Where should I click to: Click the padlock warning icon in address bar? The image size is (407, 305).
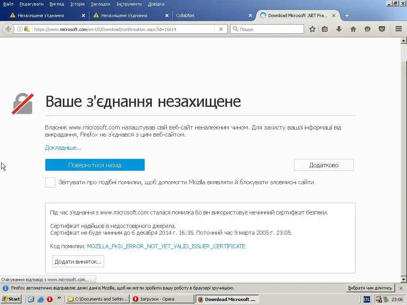[27, 29]
